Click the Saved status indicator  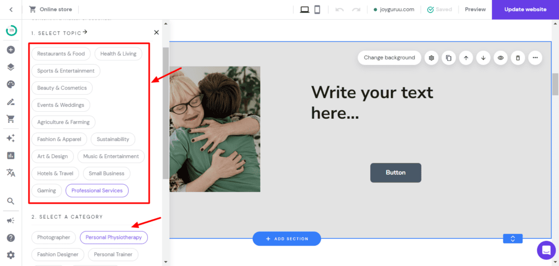coord(439,10)
